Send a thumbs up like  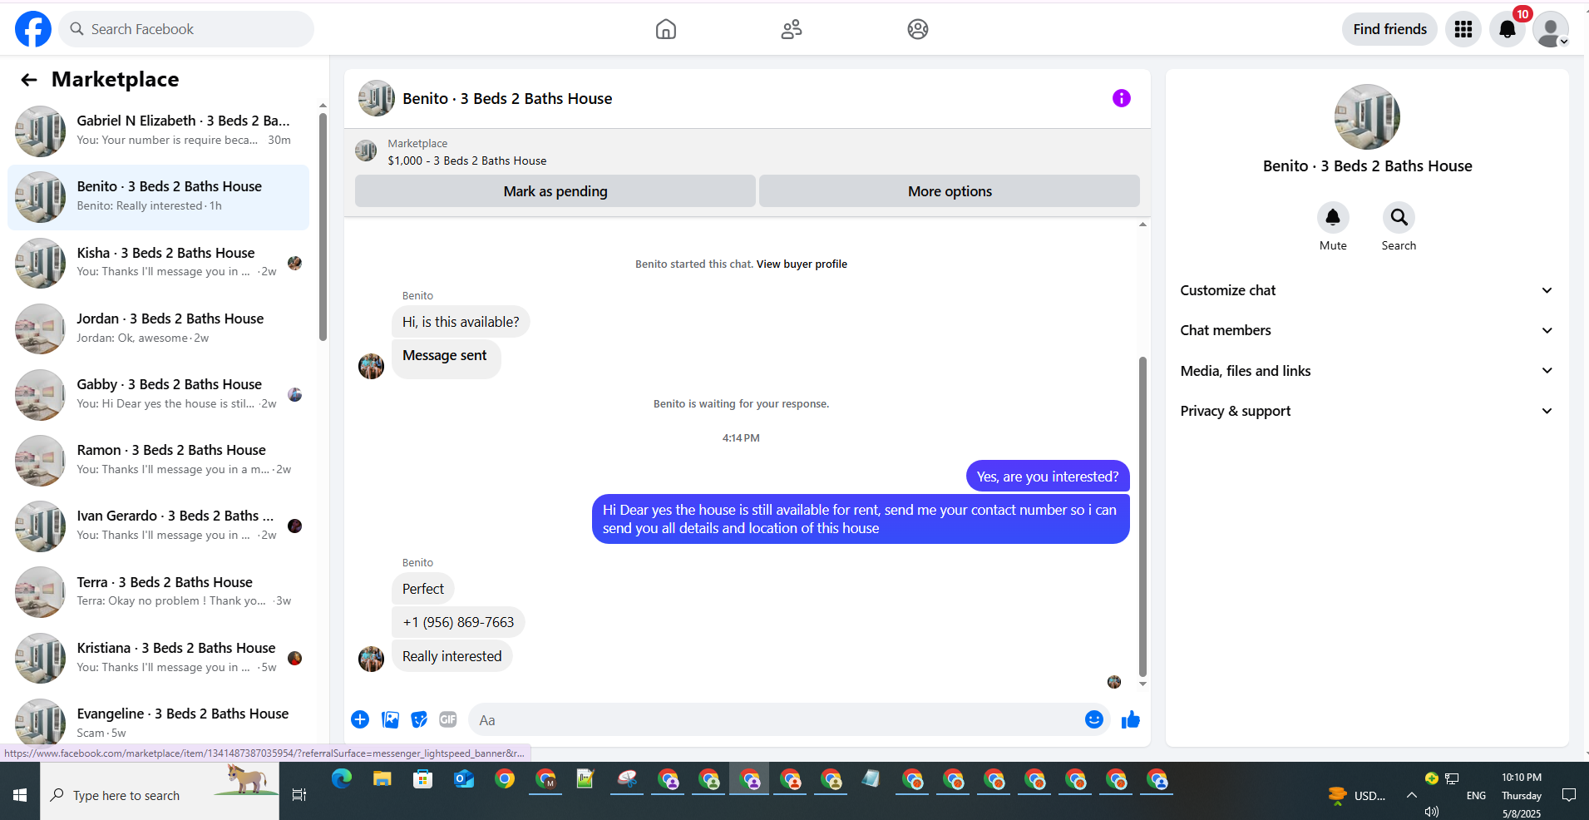tap(1131, 719)
